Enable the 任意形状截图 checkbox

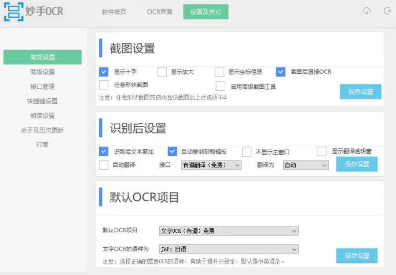pos(104,85)
